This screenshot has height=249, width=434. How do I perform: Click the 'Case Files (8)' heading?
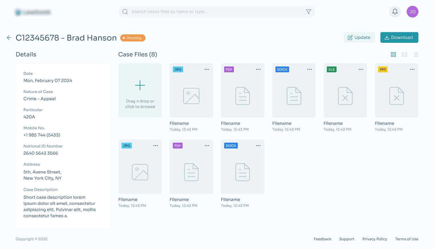click(138, 54)
